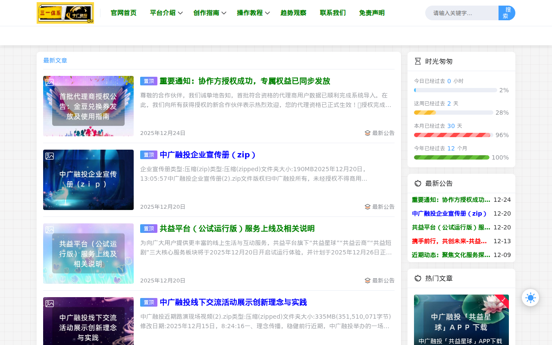
Task: Click the 置顶 badge on 共益平台 article
Action: pyautogui.click(x=148, y=229)
